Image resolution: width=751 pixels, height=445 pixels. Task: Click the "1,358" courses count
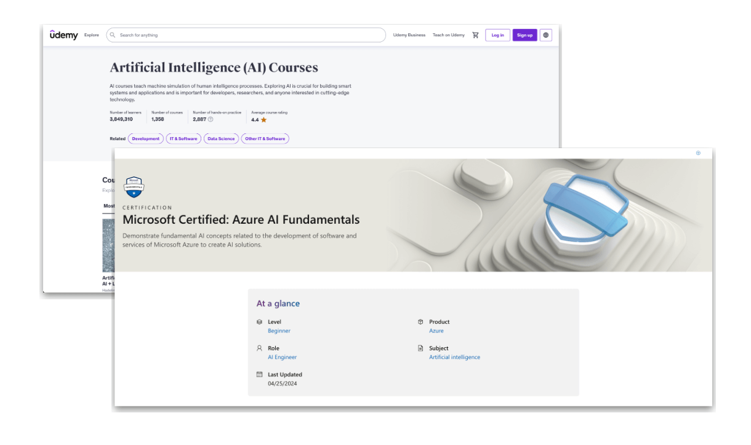[158, 119]
